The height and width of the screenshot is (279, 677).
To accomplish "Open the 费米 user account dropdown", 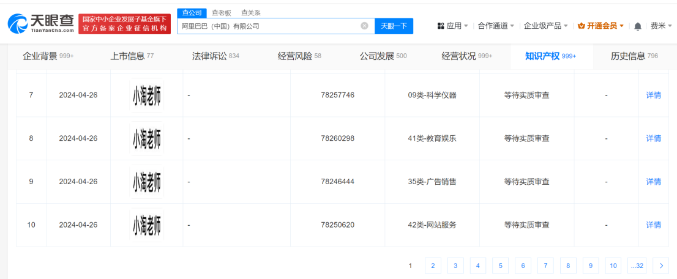I will (x=660, y=26).
